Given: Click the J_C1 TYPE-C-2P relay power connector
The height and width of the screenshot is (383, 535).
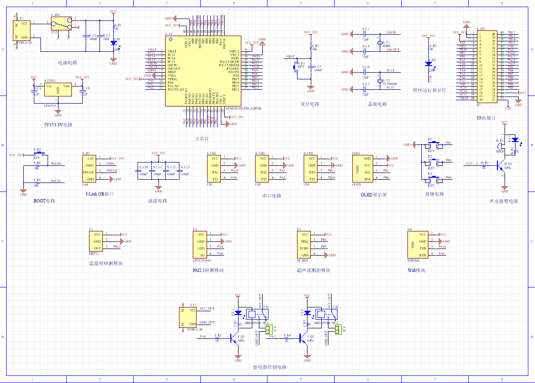Looking at the screenshot, I should (x=188, y=317).
